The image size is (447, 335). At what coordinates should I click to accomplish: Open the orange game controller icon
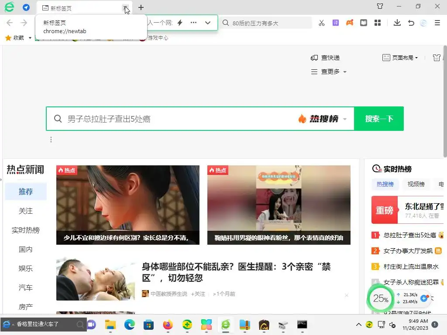click(x=350, y=23)
